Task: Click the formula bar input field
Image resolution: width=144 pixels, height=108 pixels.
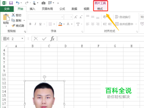Action: [x=101, y=39]
